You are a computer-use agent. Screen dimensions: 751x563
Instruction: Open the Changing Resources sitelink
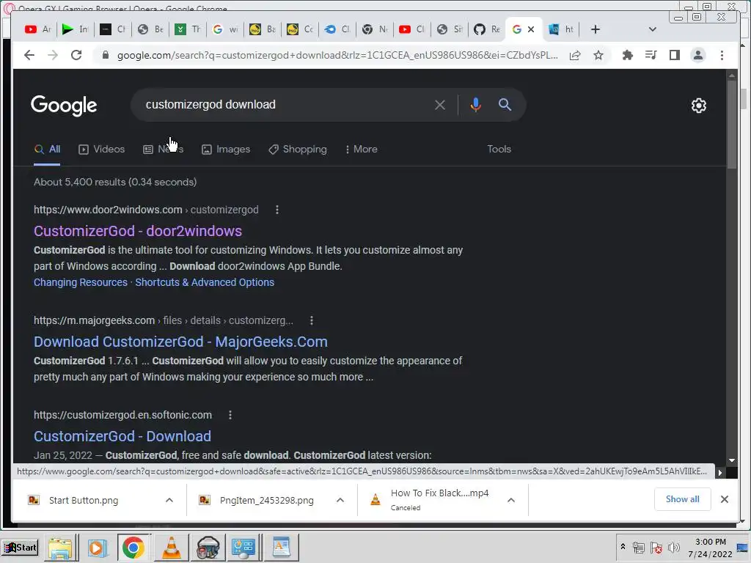pyautogui.click(x=81, y=282)
